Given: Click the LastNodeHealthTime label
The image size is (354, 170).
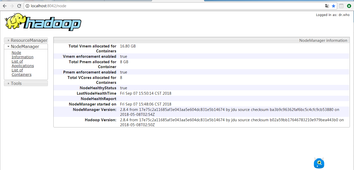Looking at the screenshot, I should pos(97,93).
